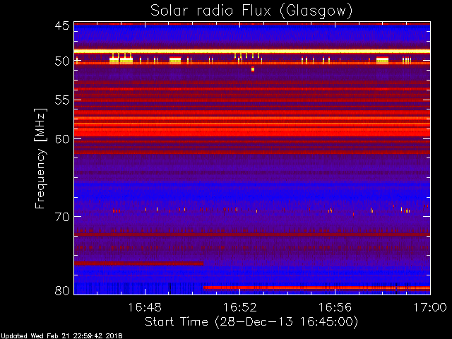Click the 55 MHz frequency axis label
Screen dimensions: 452x339
pyautogui.click(x=62, y=100)
